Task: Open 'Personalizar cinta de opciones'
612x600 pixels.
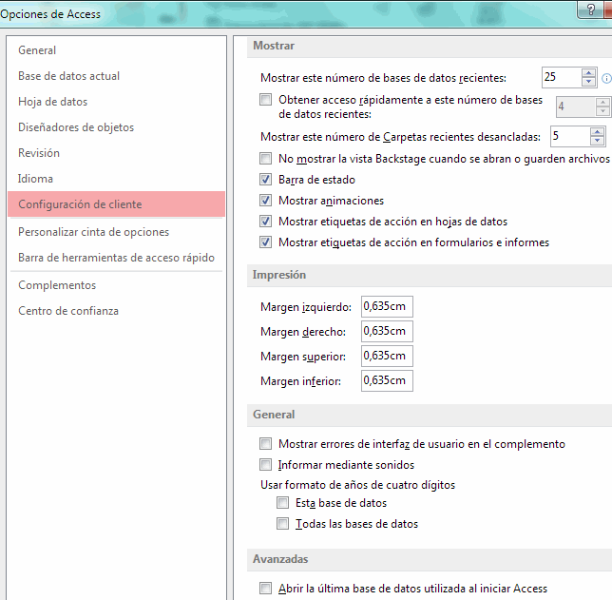Action: pyautogui.click(x=116, y=232)
